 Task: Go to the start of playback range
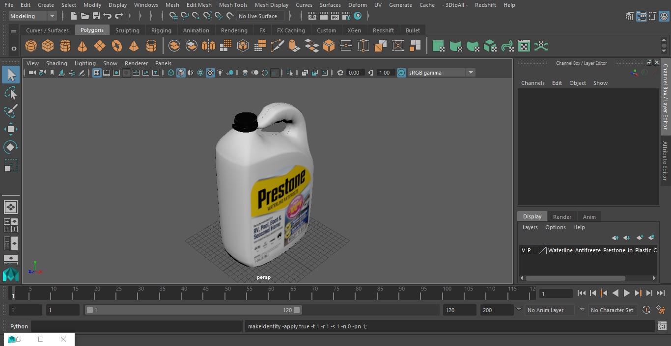click(x=582, y=293)
